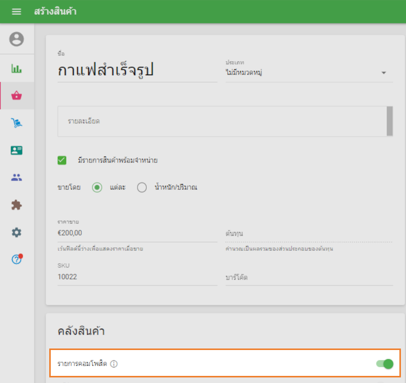Select the sold each radio button
The height and width of the screenshot is (383, 406).
[97, 187]
